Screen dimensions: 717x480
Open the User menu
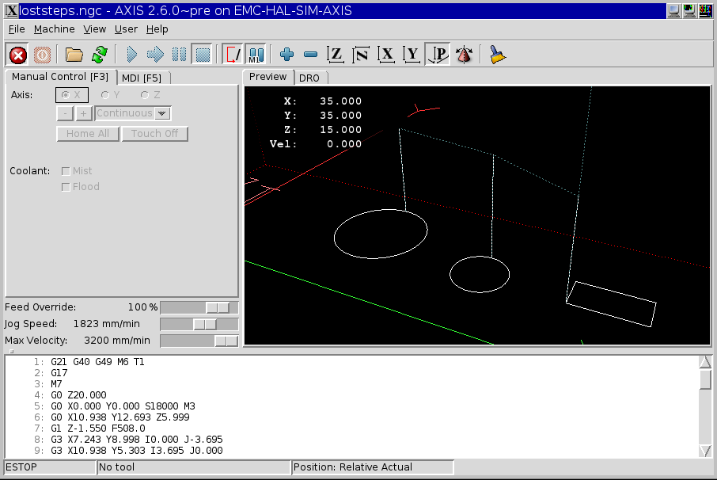pos(126,29)
